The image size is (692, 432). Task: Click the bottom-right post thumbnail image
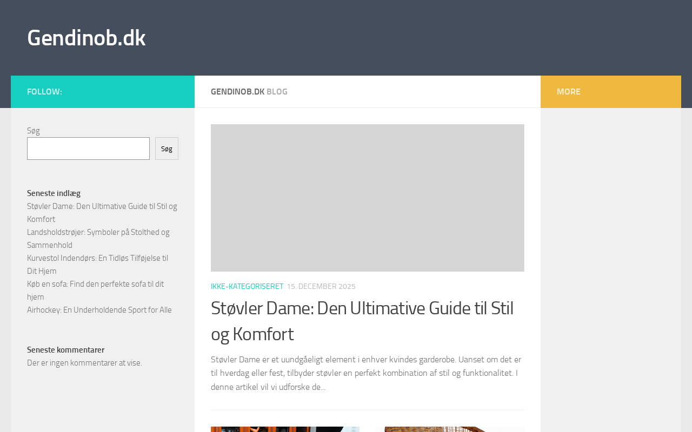[450, 429]
